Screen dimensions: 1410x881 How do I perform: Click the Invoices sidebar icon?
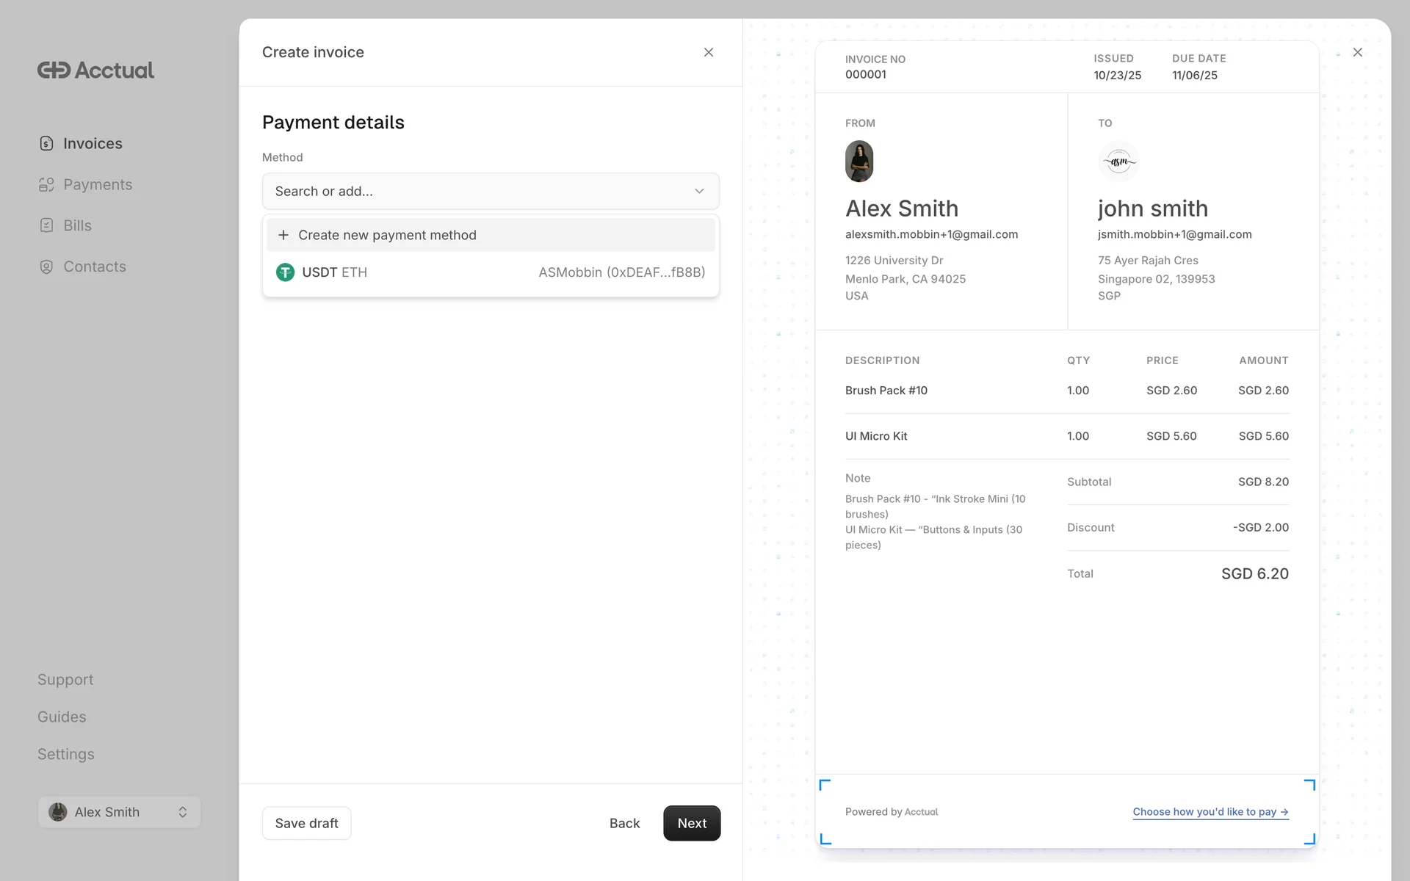click(x=46, y=143)
